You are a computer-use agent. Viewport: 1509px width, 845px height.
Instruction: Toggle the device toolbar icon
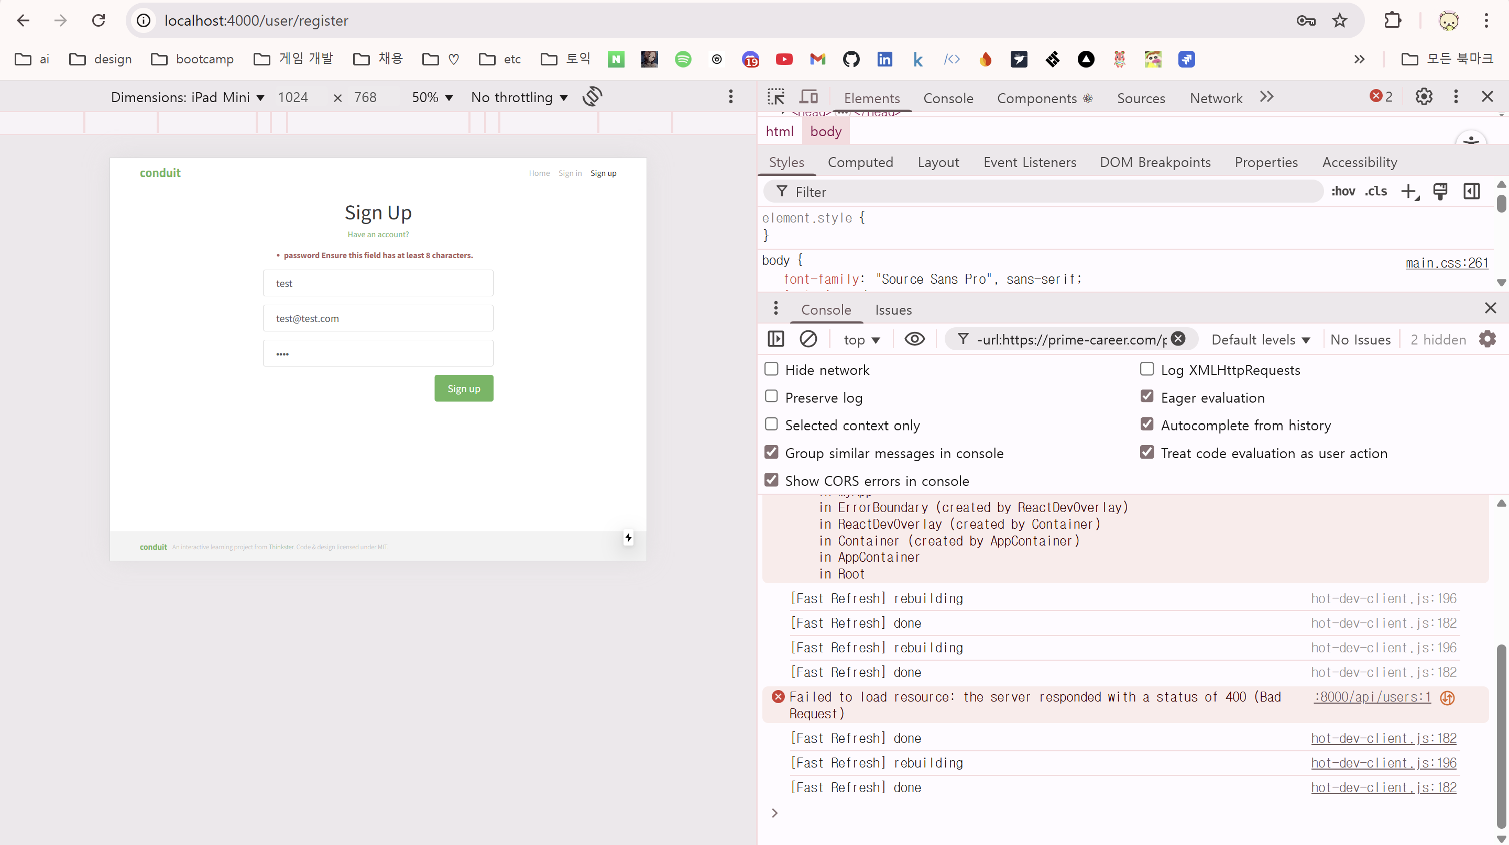809,97
